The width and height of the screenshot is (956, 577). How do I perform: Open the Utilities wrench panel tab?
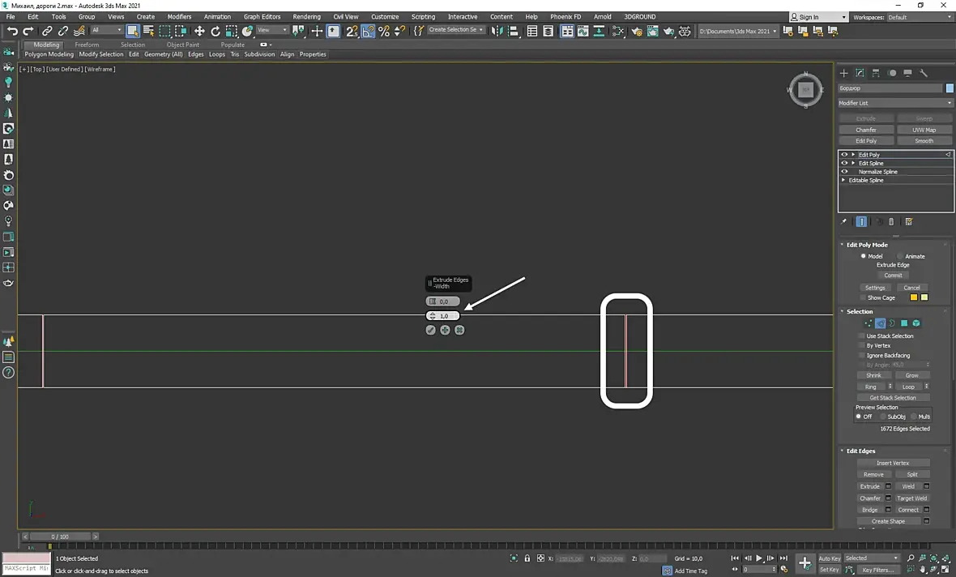click(x=924, y=73)
